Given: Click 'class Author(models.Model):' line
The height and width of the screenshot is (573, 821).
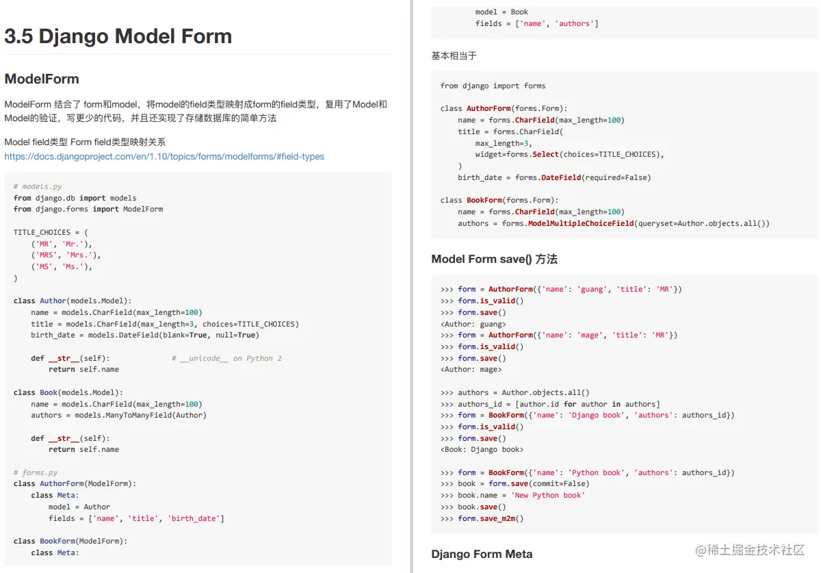Looking at the screenshot, I should [73, 301].
